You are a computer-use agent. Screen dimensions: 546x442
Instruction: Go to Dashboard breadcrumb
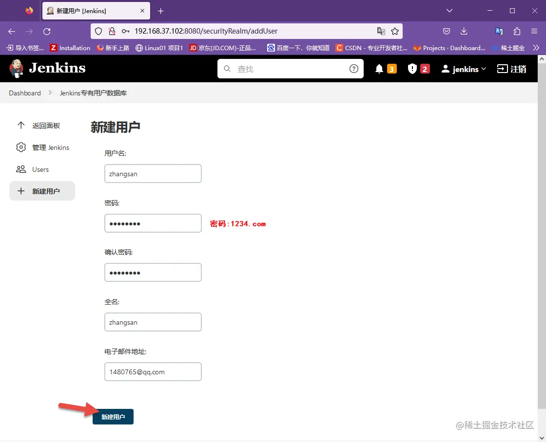[25, 93]
